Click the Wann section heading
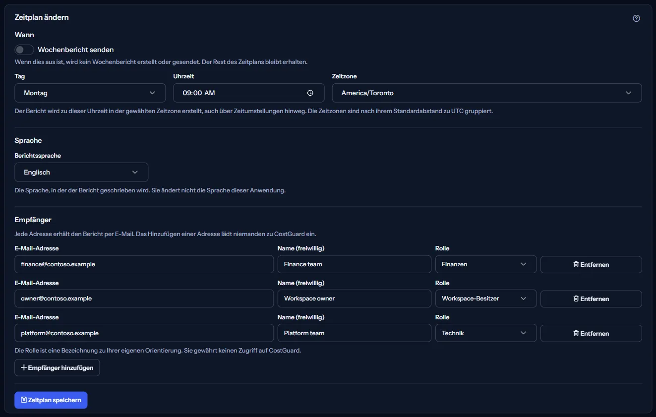The width and height of the screenshot is (656, 417). (x=24, y=35)
